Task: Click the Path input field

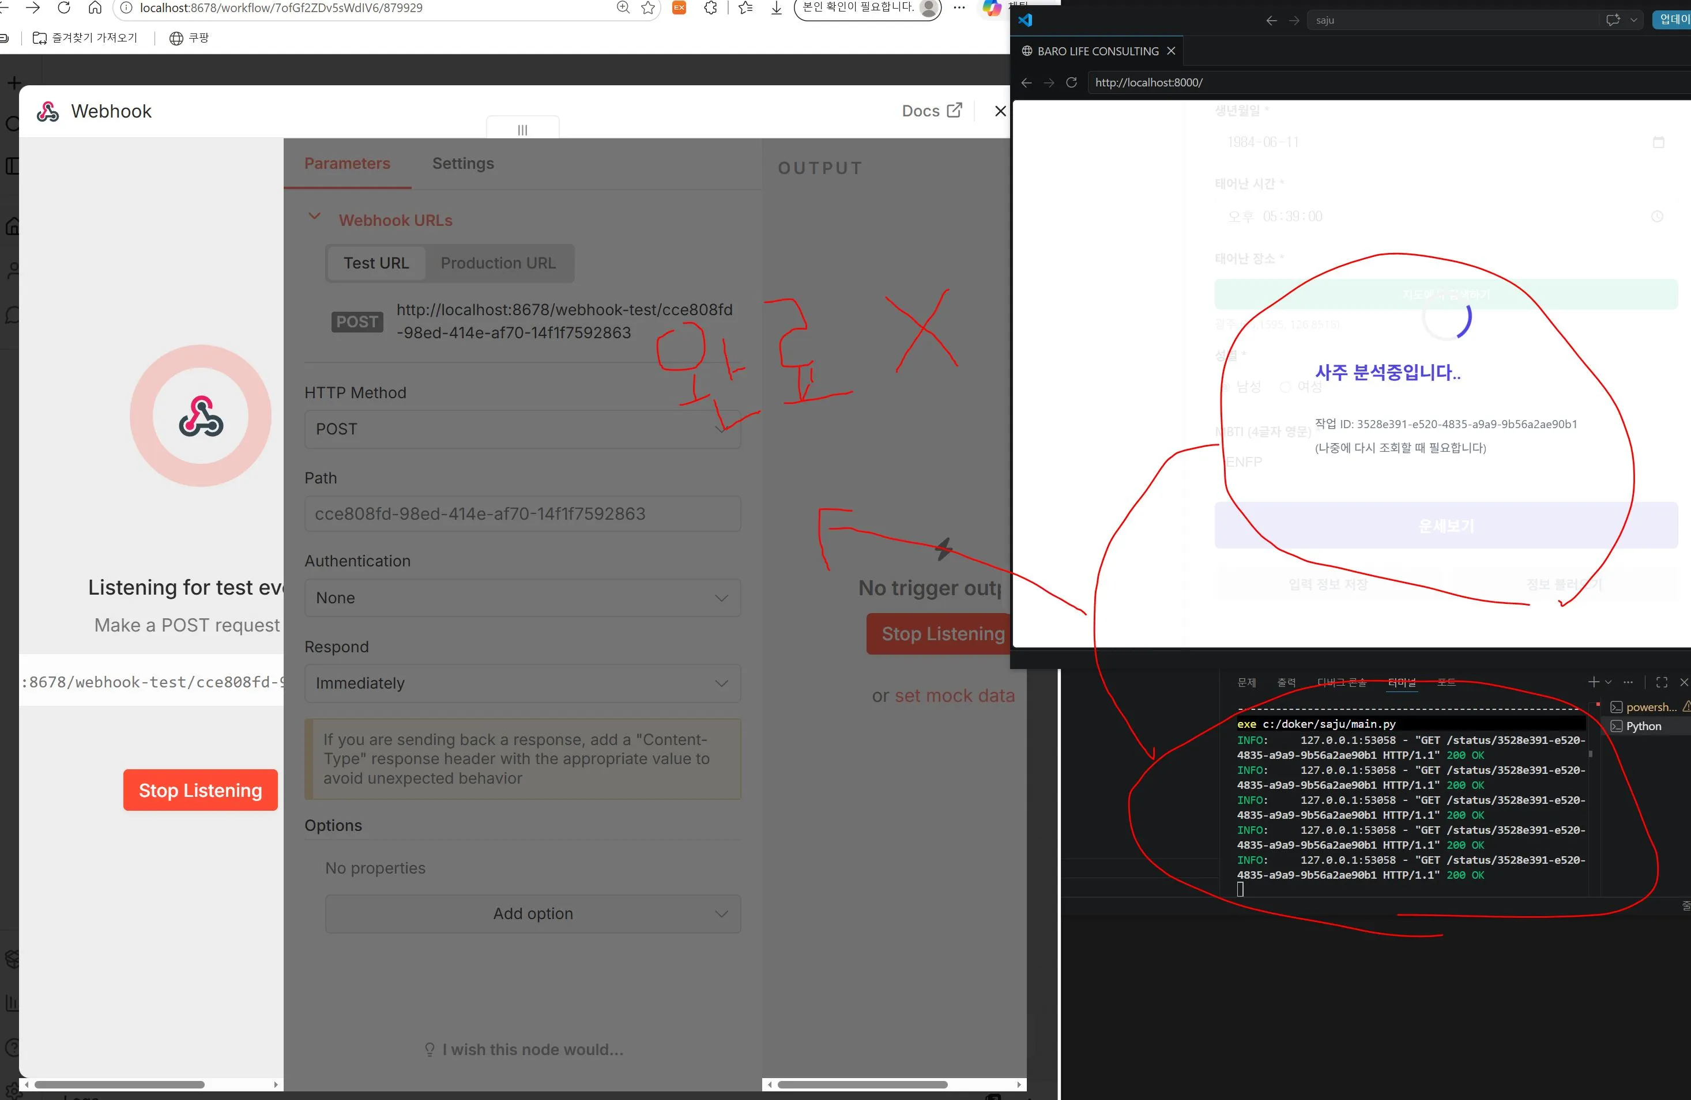Action: pyautogui.click(x=522, y=513)
